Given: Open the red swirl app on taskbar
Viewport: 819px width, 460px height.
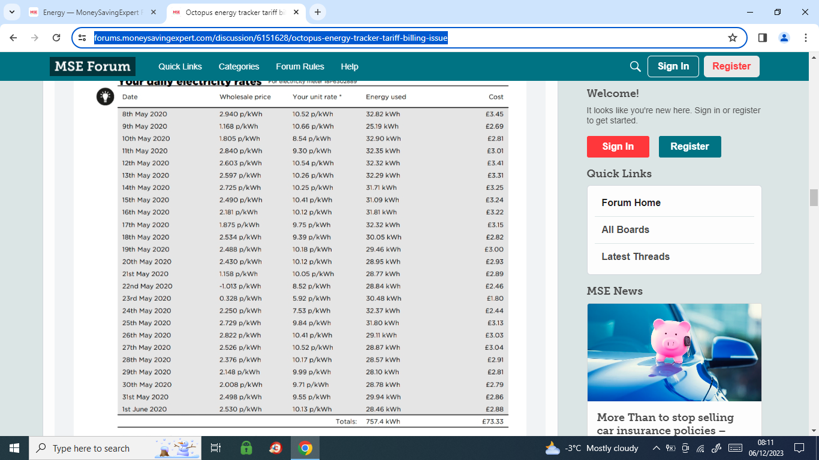Looking at the screenshot, I should point(276,448).
